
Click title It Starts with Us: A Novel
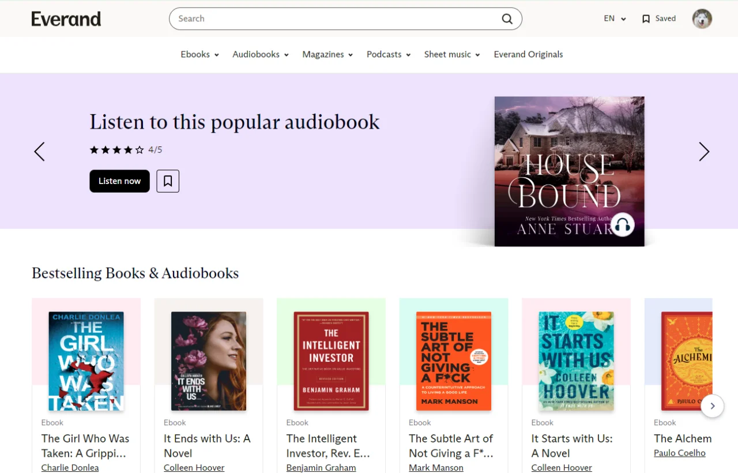point(572,446)
